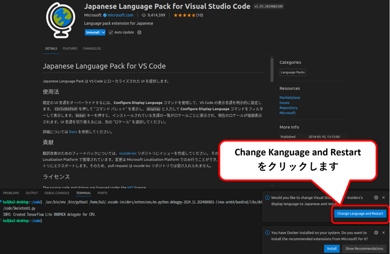Open the microsoft.com publisher link

coord(120,15)
